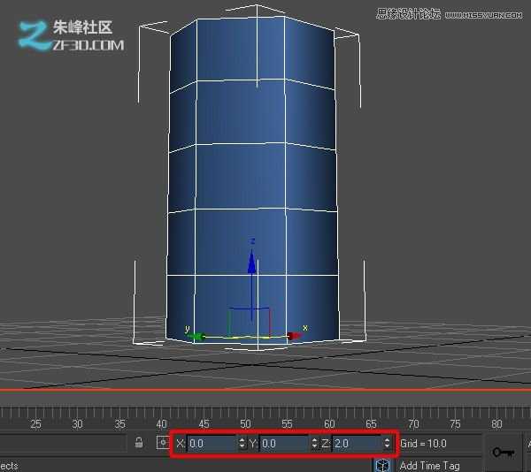Screen dimensions: 531x472
Task: Click frame 80 on the timeline ruler
Action: coord(496,423)
